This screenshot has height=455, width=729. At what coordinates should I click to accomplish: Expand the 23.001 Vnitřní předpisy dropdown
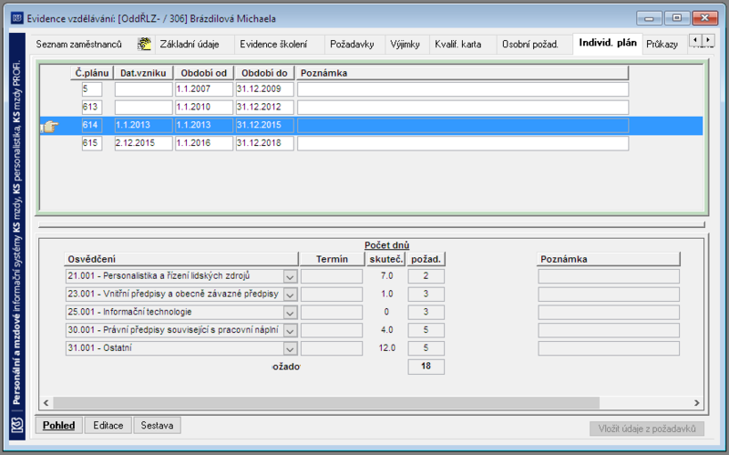pyautogui.click(x=290, y=295)
